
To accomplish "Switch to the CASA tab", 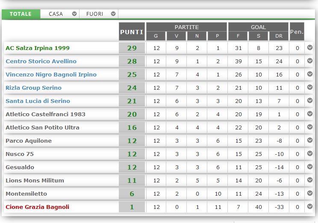I will [x=56, y=14].
